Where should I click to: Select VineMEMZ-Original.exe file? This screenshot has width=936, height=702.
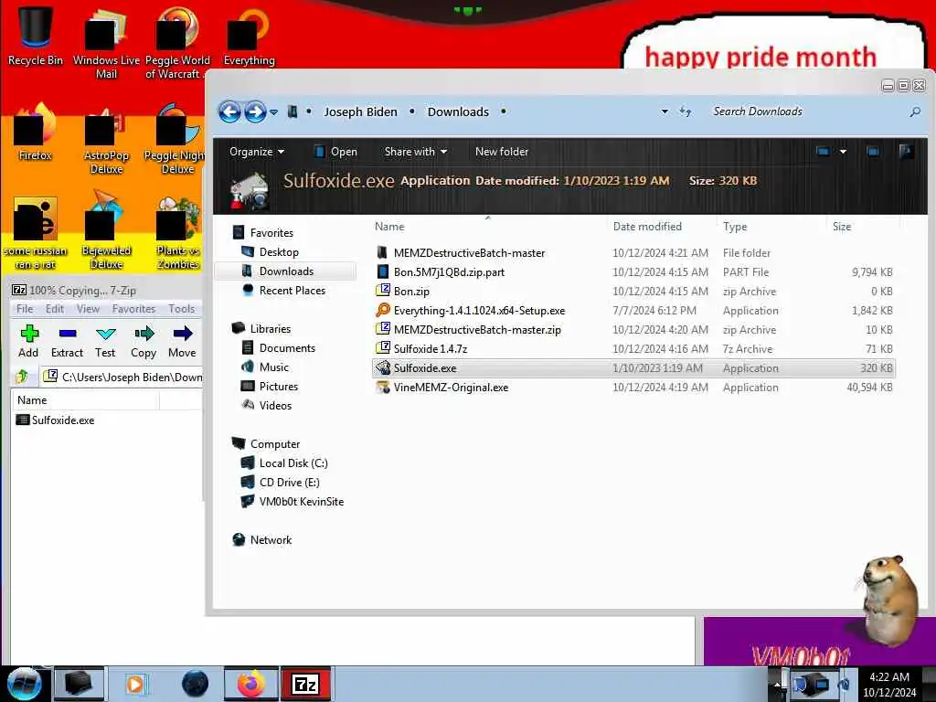coord(634,388)
